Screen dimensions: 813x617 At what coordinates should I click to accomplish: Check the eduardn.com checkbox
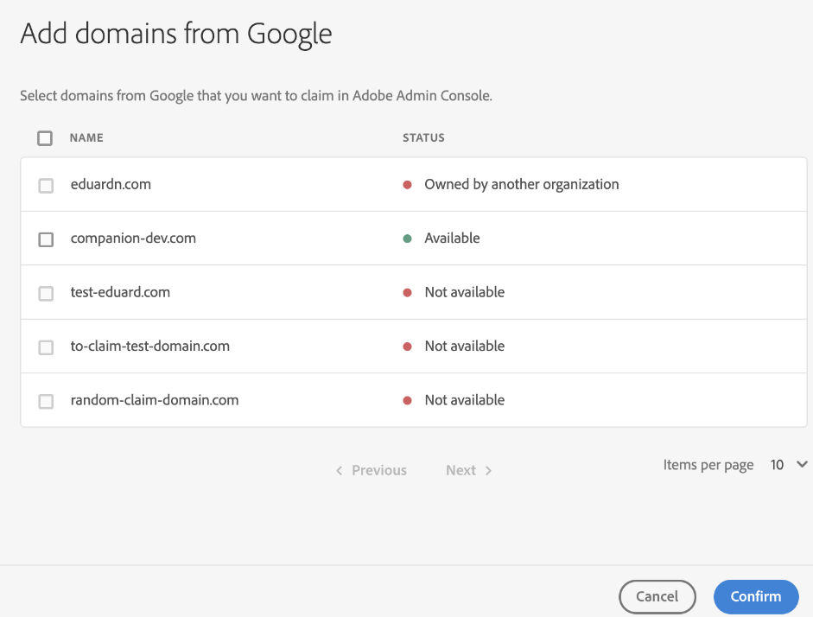click(46, 184)
